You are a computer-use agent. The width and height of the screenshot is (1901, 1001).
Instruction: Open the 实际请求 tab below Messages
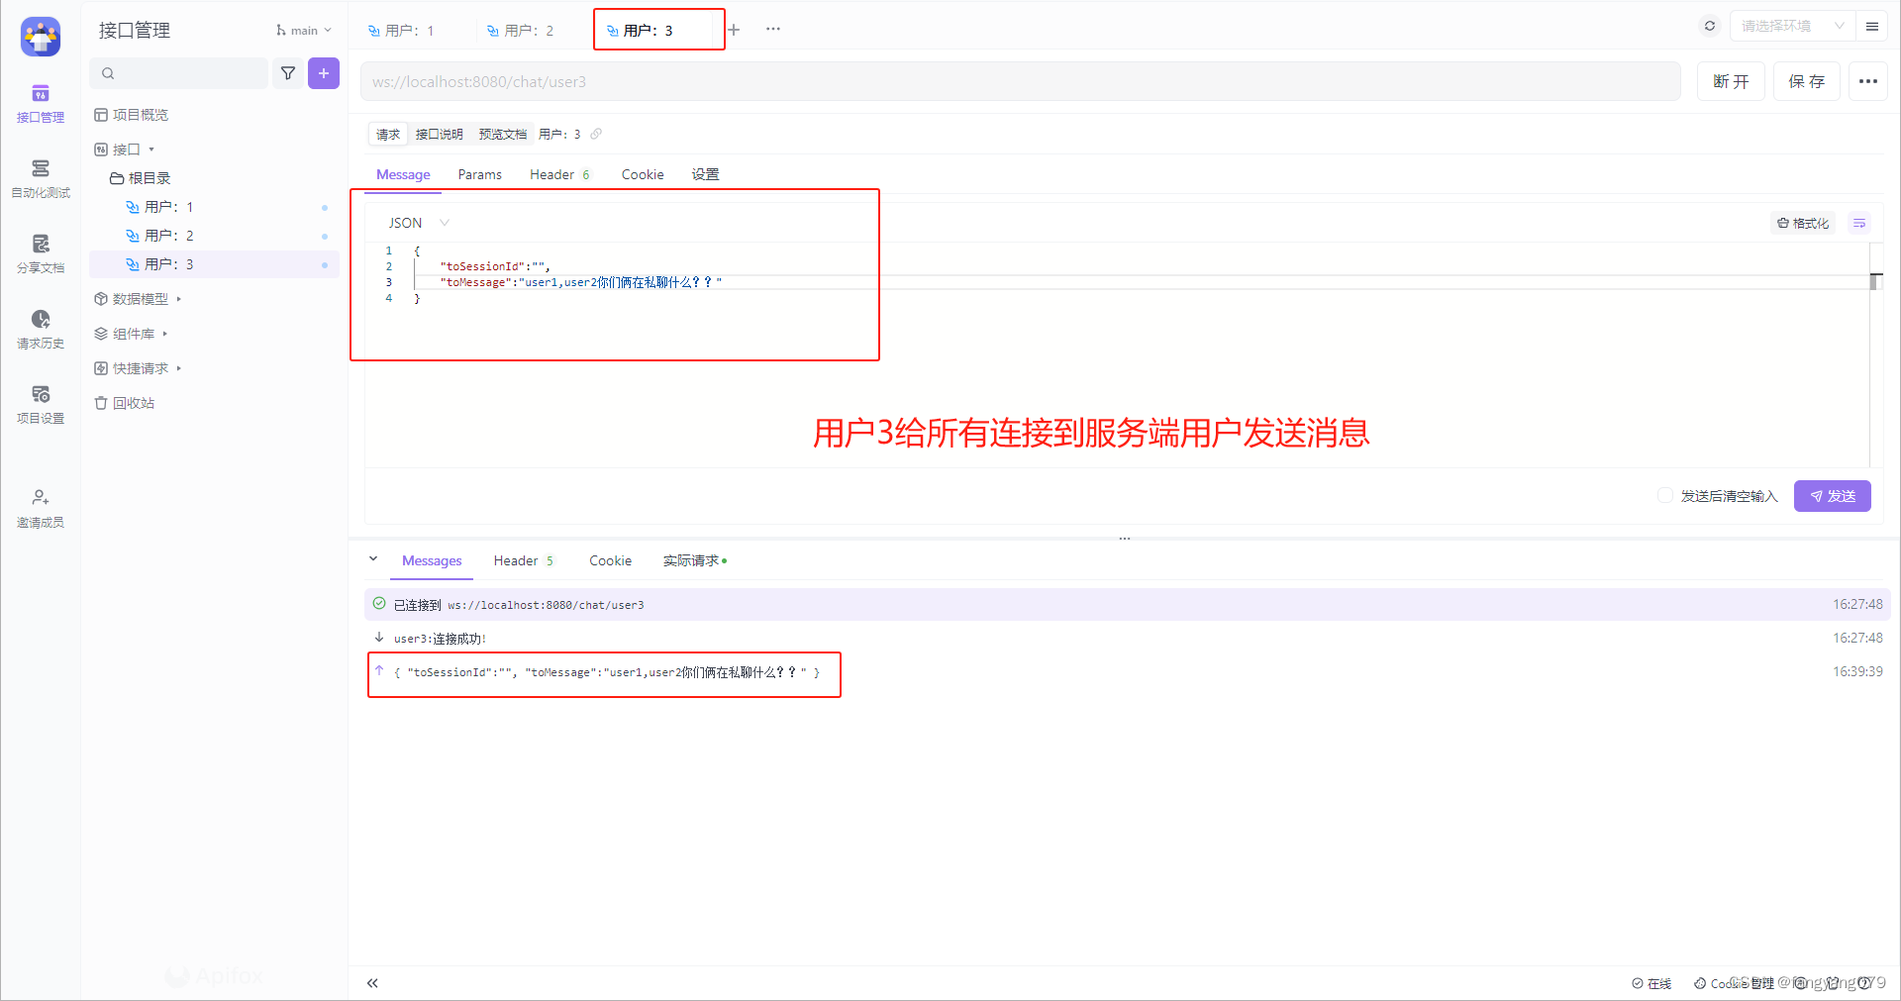tap(693, 560)
